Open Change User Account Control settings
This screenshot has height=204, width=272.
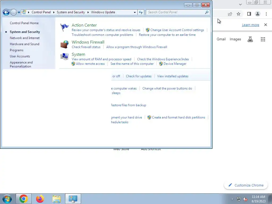177,30
